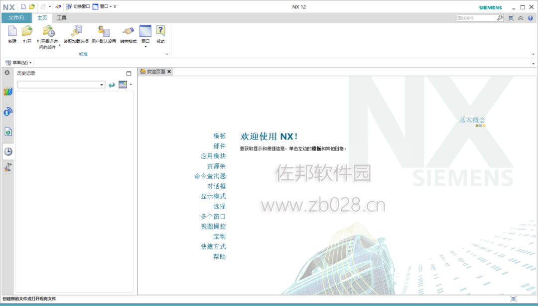Click the 视图操控 link
The height and width of the screenshot is (306, 538).
click(213, 226)
